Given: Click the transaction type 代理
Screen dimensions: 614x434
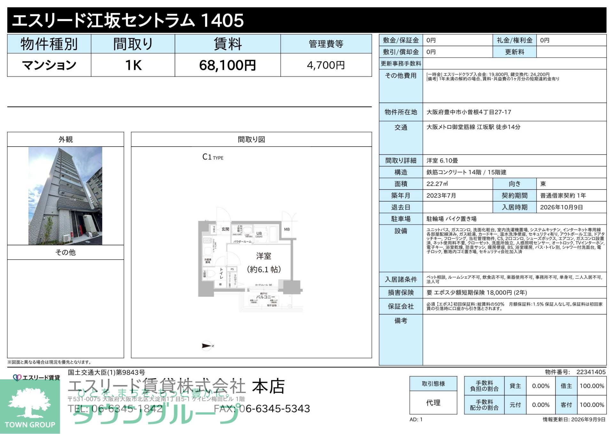Looking at the screenshot, I should pyautogui.click(x=433, y=403).
